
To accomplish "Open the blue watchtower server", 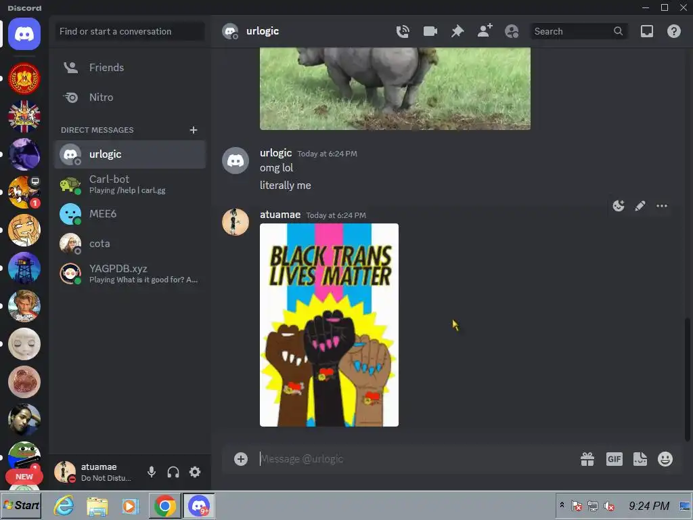I will click(24, 268).
